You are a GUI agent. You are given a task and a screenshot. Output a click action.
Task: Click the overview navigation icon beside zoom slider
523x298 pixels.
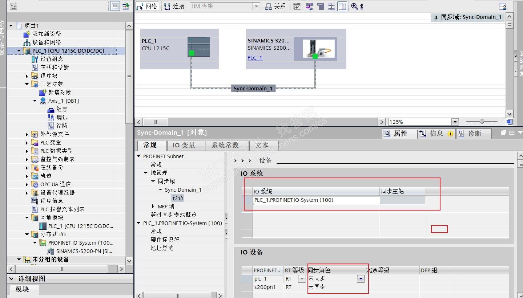(x=509, y=122)
